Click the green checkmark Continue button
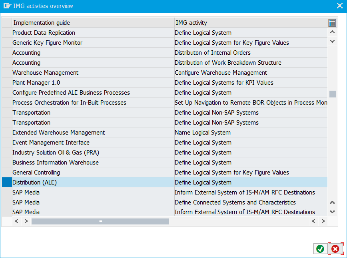347x258 pixels. pyautogui.click(x=320, y=249)
